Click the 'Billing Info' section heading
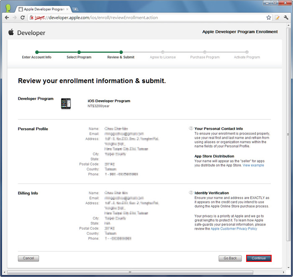This screenshot has height=277, width=293. pos(28,193)
